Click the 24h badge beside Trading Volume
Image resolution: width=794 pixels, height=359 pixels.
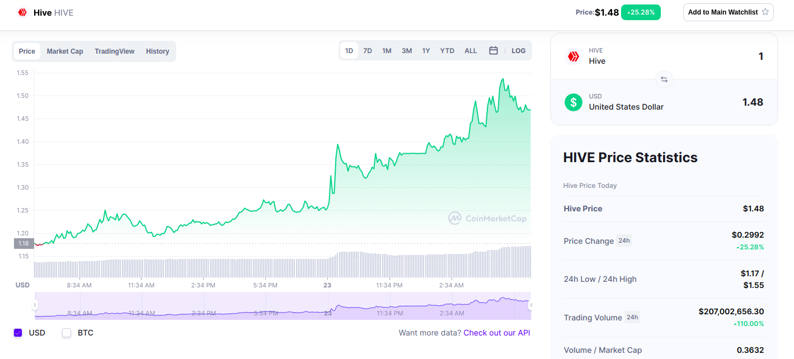tap(632, 317)
